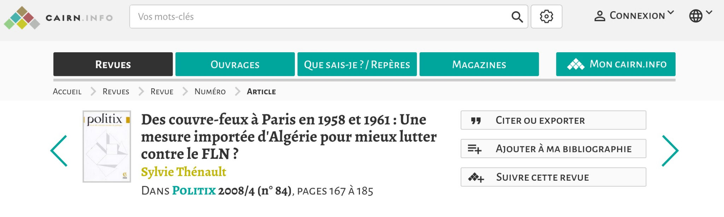Open advanced search settings gear
The width and height of the screenshot is (724, 217).
click(x=546, y=17)
